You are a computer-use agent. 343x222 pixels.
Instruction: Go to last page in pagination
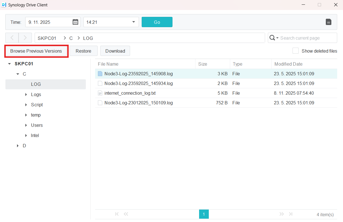[x=291, y=214]
